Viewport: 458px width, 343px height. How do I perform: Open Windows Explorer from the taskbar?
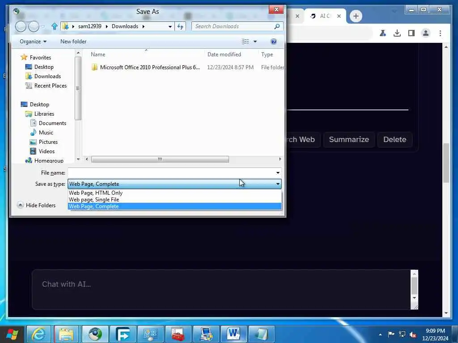click(66, 334)
